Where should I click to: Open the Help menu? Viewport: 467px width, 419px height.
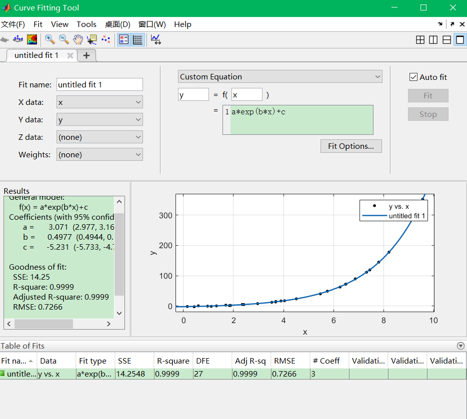(182, 24)
